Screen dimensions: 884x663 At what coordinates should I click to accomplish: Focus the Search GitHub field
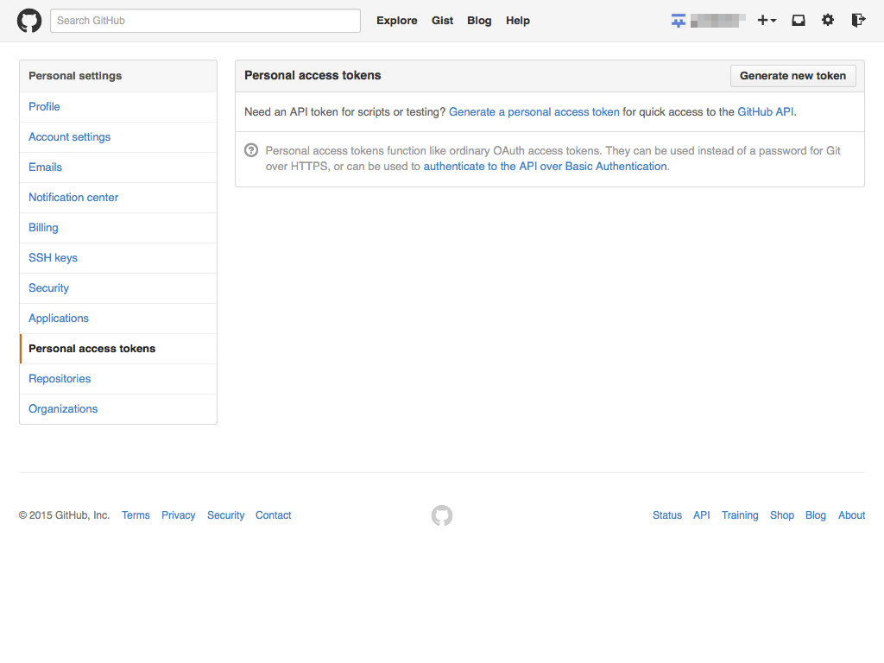(x=205, y=21)
